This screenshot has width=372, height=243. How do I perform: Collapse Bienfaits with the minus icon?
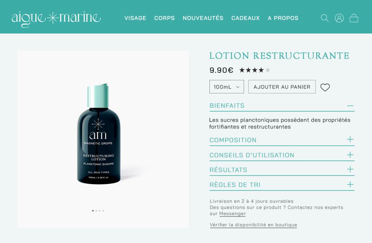click(350, 106)
